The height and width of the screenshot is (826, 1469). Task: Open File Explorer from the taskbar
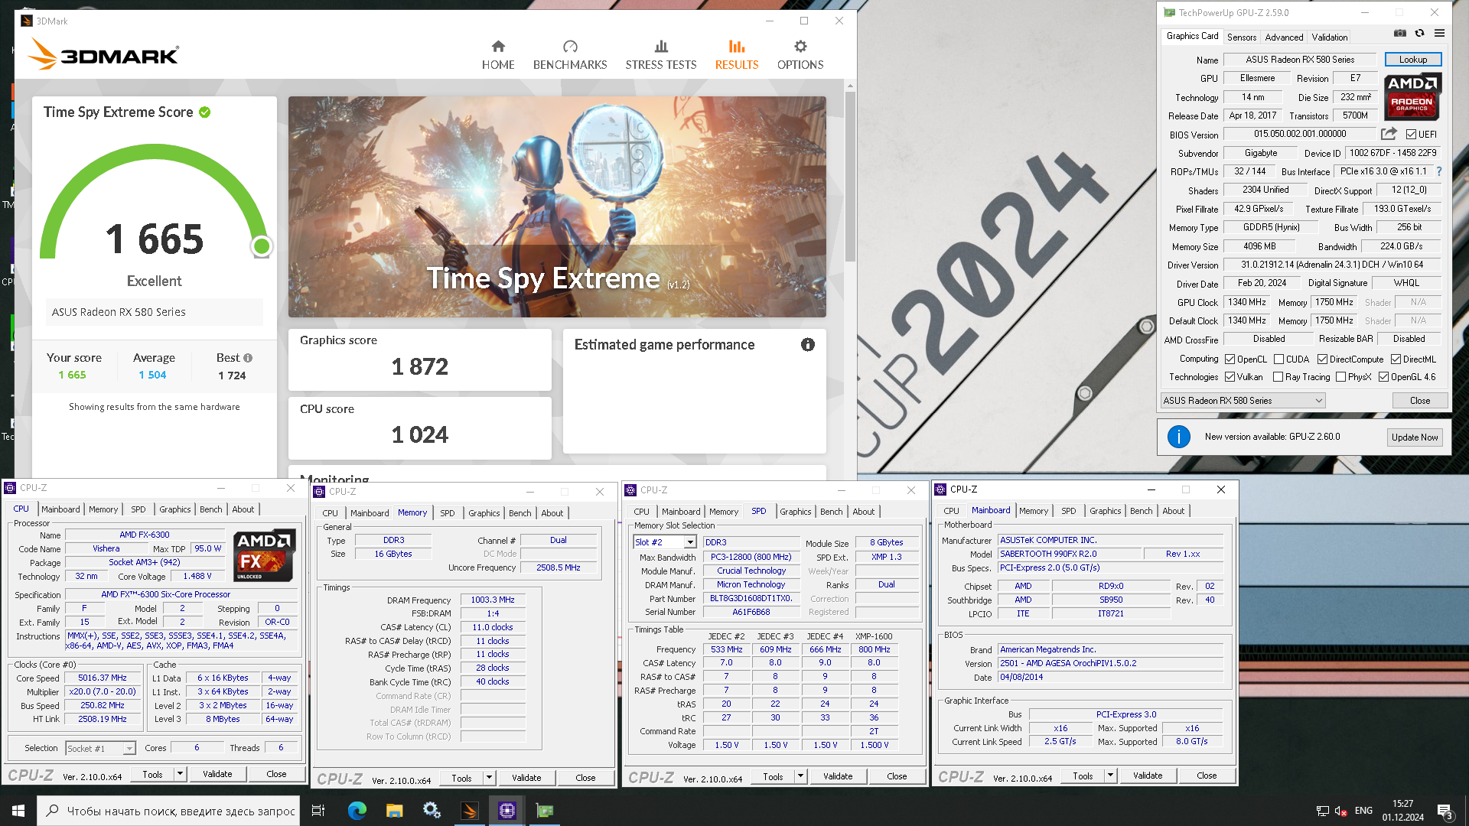394,811
